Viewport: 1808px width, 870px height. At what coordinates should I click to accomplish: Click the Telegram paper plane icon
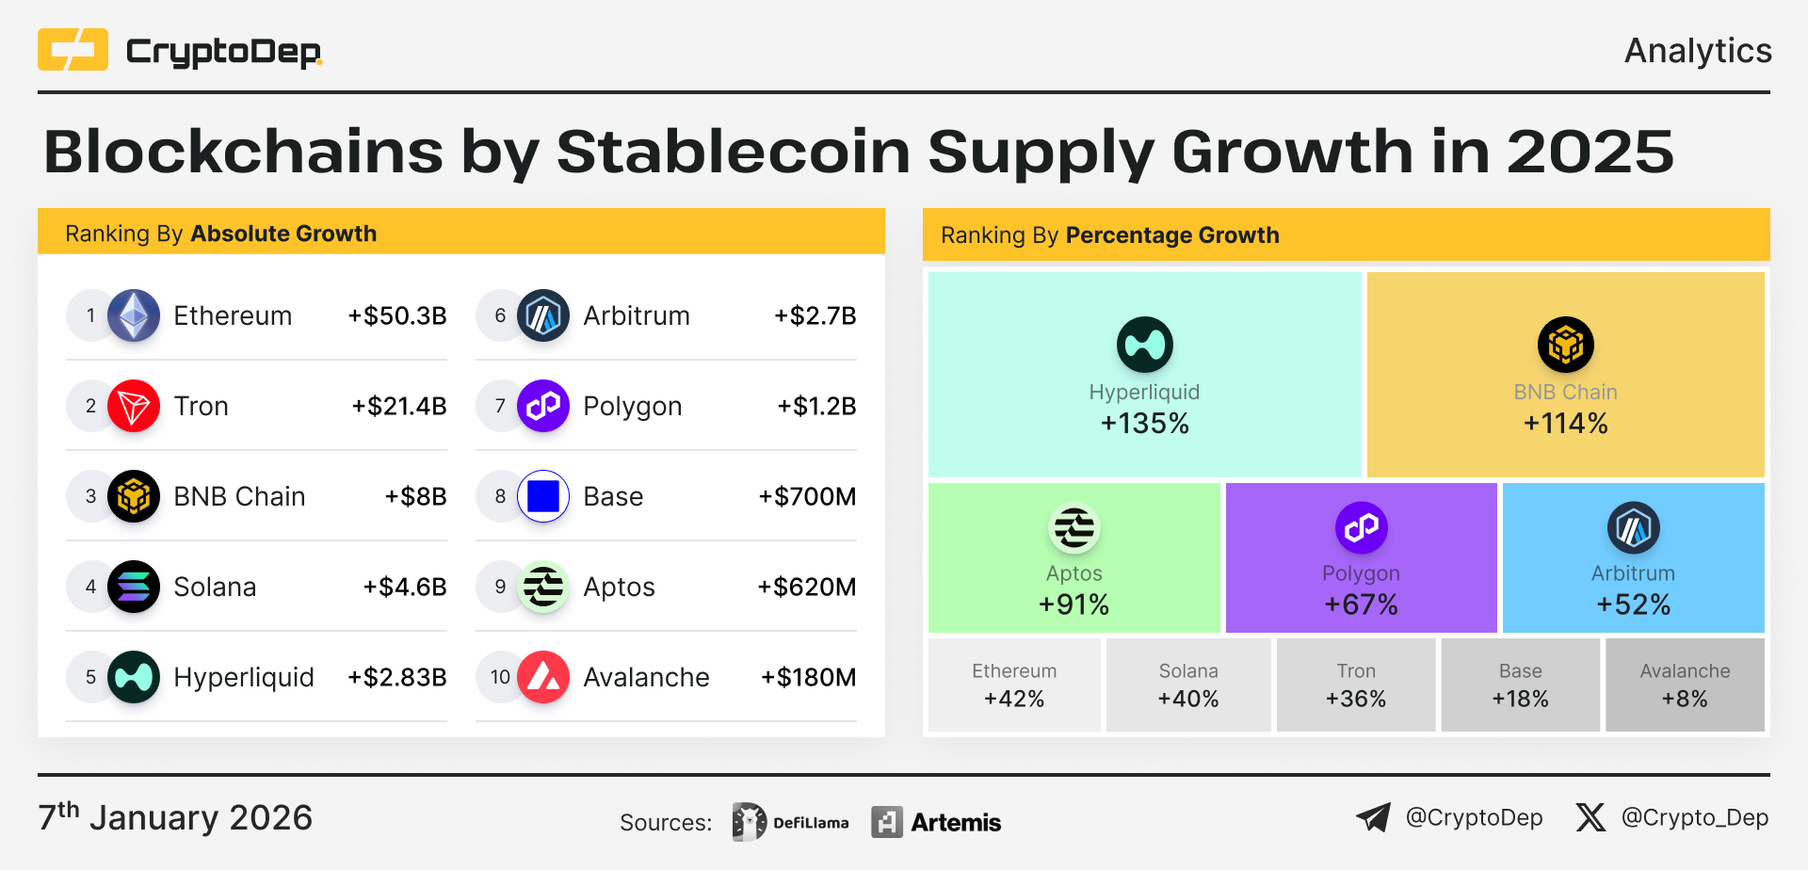(1374, 817)
